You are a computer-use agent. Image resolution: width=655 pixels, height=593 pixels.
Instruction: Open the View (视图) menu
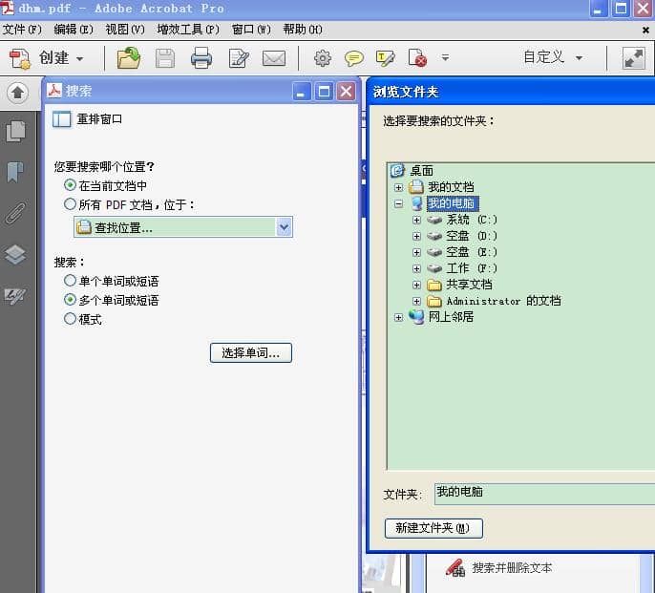pyautogui.click(x=125, y=30)
